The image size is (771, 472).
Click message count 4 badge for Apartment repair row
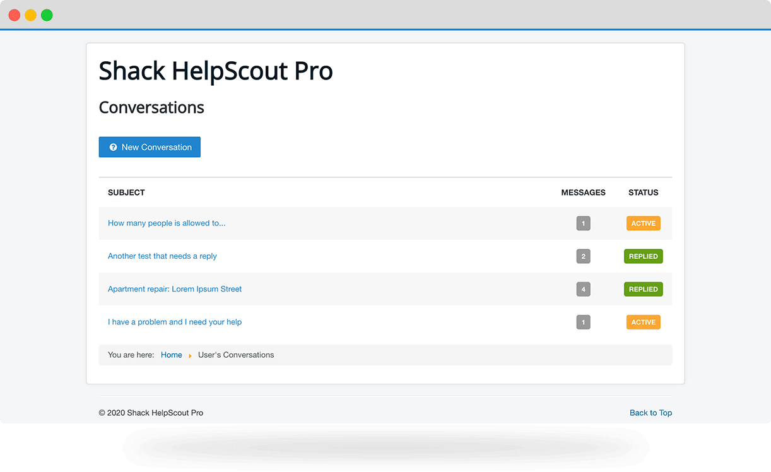583,289
